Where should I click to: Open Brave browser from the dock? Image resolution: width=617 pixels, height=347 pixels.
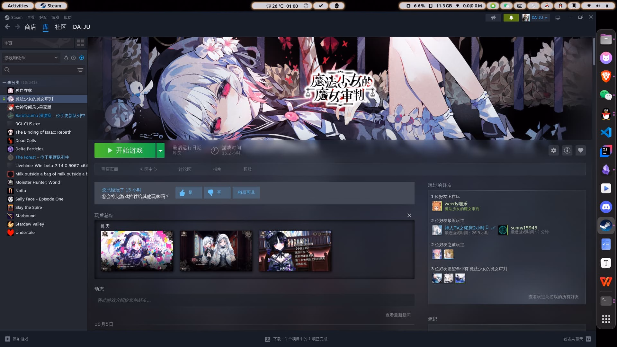point(606,76)
